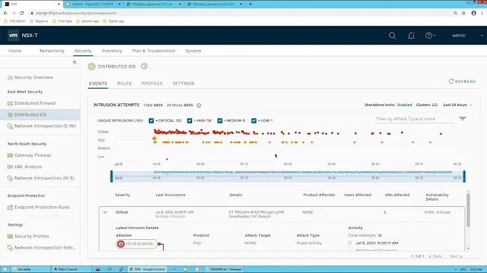487x273 pixels.
Task: Open the Plan & Troubleshoot tab
Action: 154,51
